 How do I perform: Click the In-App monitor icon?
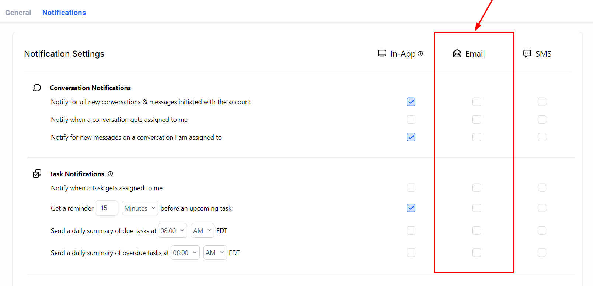click(x=382, y=54)
